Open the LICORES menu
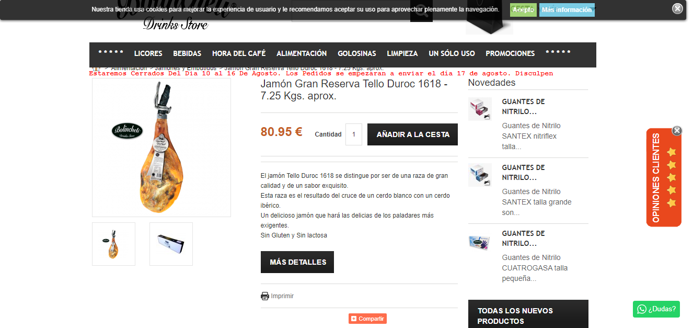Viewport: 693px width, 328px height. click(148, 53)
